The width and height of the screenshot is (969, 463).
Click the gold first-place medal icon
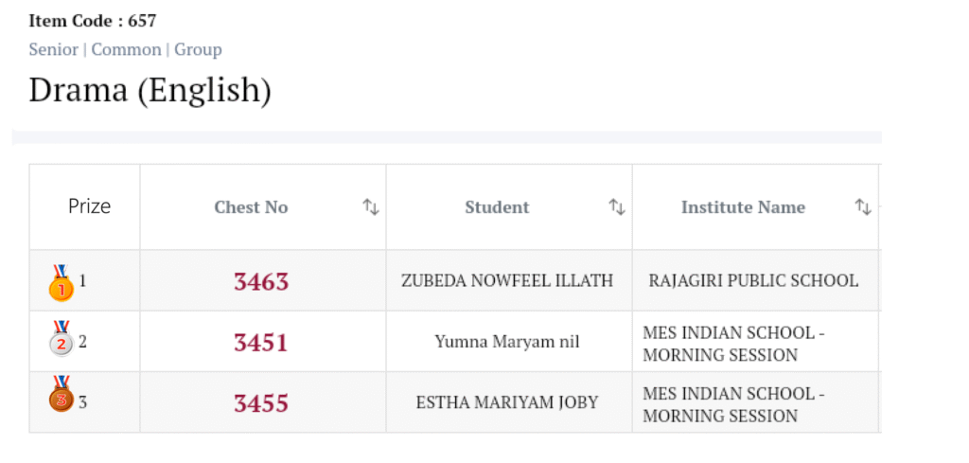pyautogui.click(x=61, y=282)
